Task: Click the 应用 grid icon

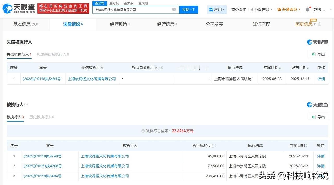Action: [x=211, y=10]
